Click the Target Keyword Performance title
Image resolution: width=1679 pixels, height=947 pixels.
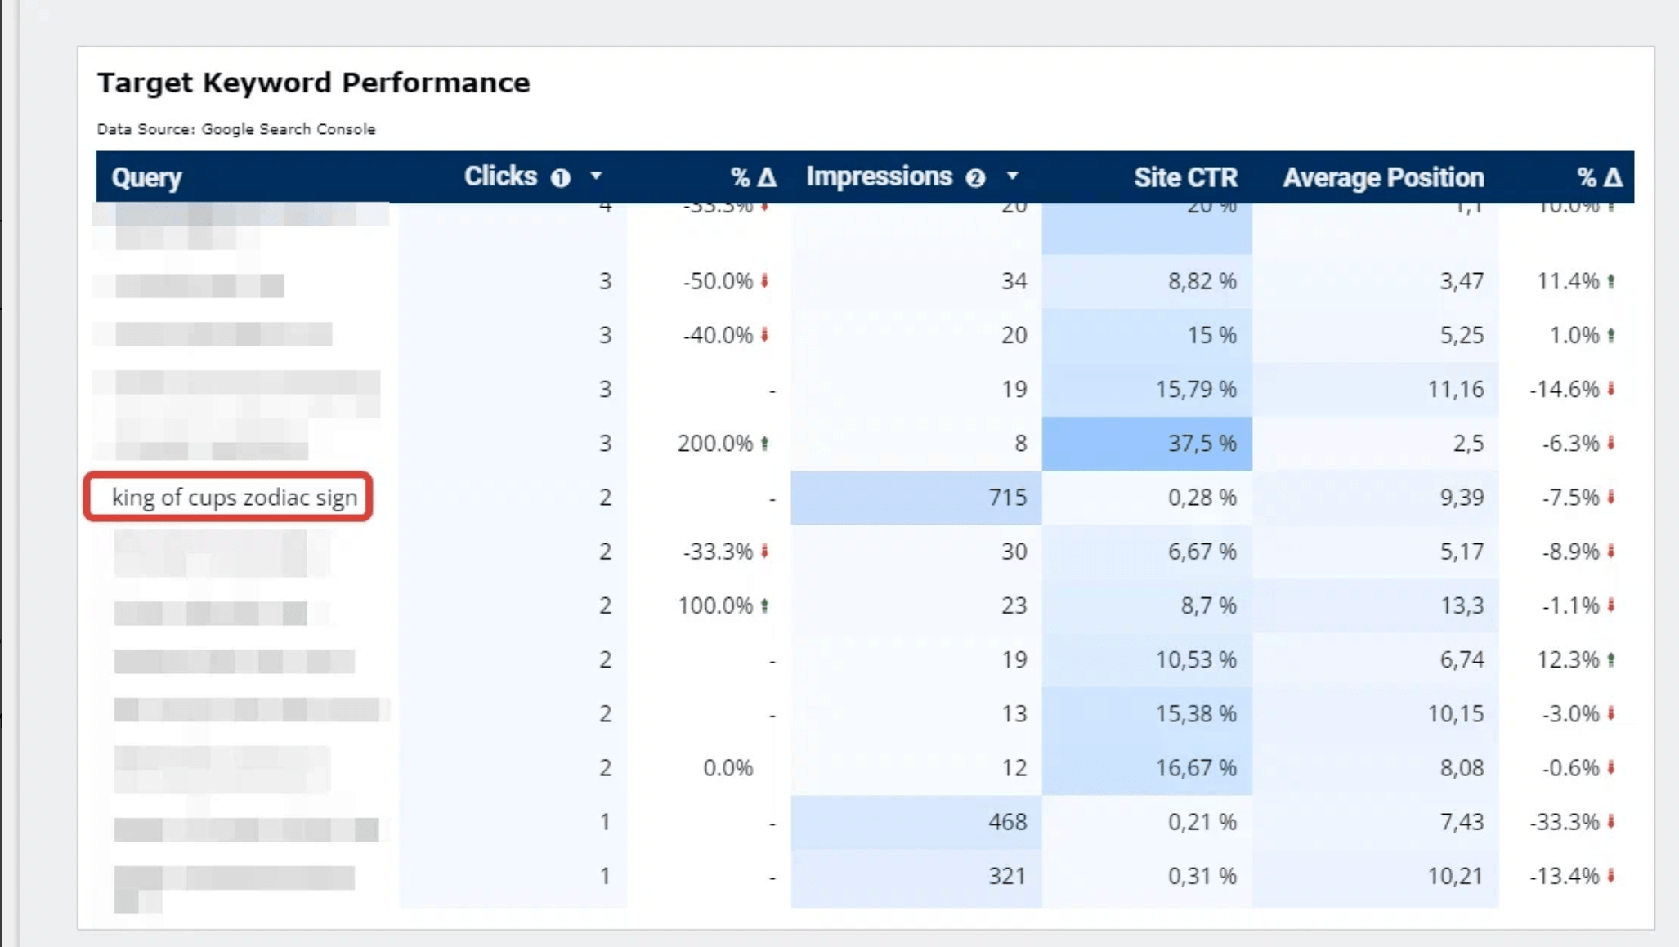pos(313,83)
